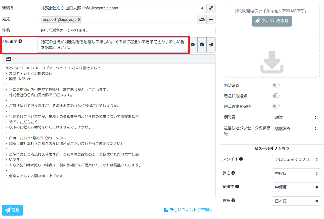Add recipient field with plus icon
The width and height of the screenshot is (324, 219).
211,19
